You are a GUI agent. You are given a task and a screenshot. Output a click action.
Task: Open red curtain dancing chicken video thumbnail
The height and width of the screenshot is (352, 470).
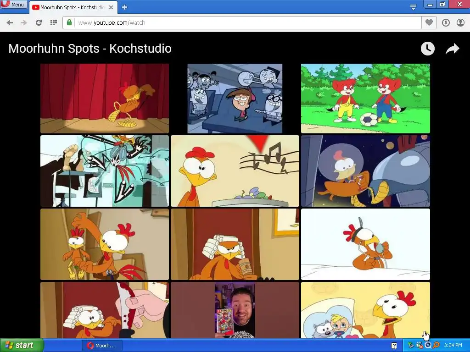point(105,98)
